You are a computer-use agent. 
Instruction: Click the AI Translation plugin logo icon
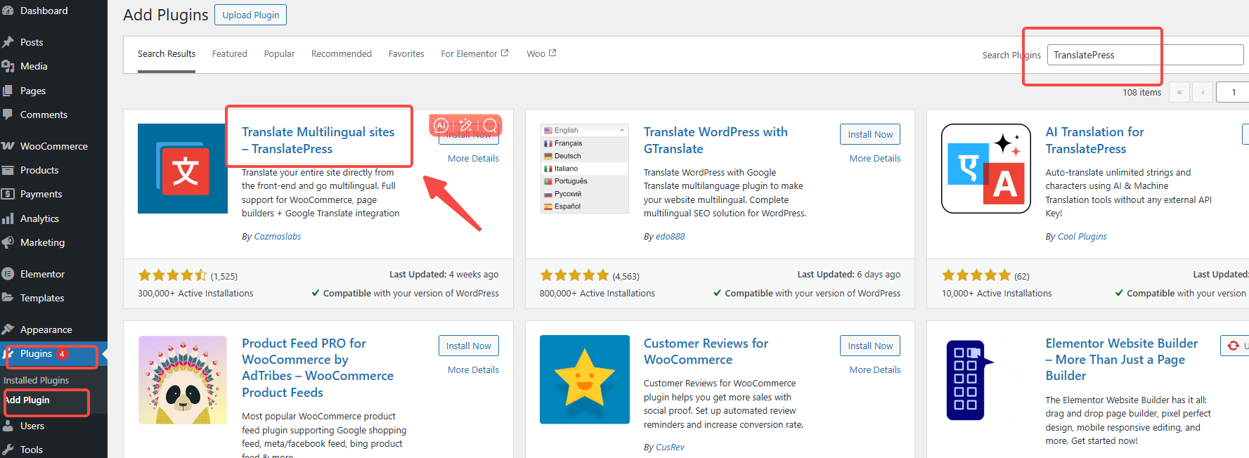(x=985, y=169)
